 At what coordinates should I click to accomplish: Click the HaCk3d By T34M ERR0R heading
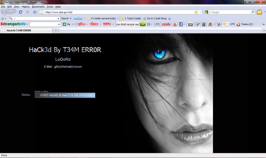[65, 50]
